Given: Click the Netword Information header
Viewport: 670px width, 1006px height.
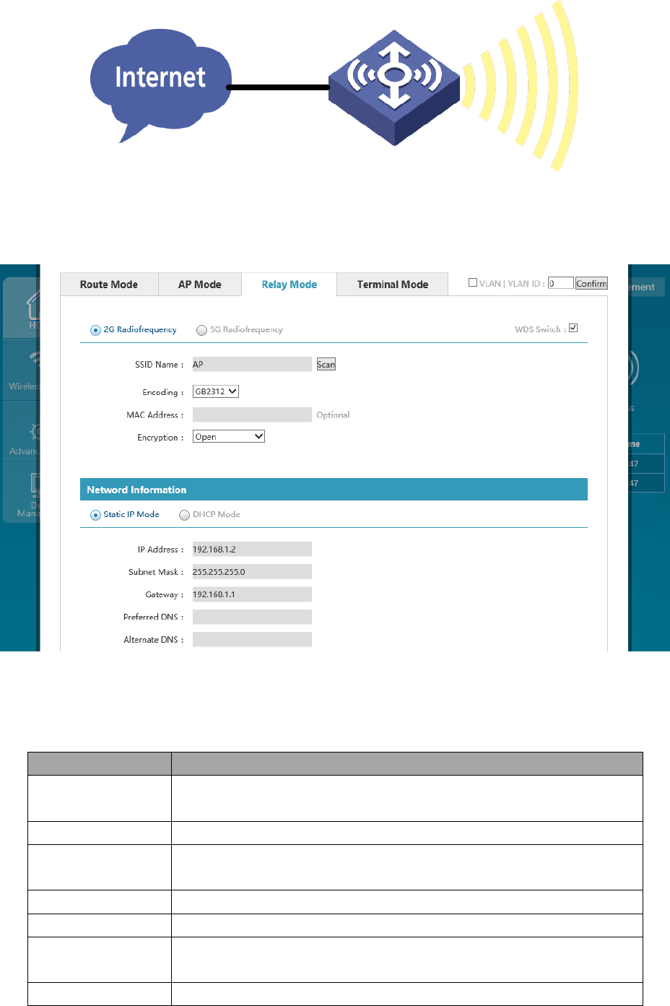Looking at the screenshot, I should [x=334, y=490].
